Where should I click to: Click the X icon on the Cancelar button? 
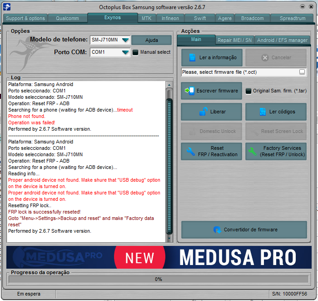click(265, 58)
